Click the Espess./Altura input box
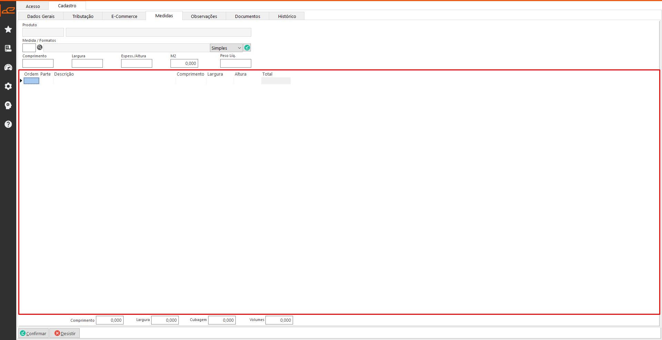 [136, 64]
